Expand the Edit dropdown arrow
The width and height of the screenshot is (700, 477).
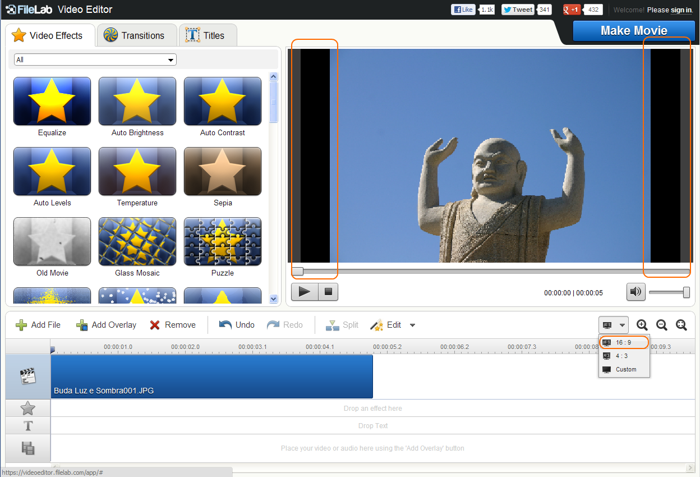(x=412, y=325)
